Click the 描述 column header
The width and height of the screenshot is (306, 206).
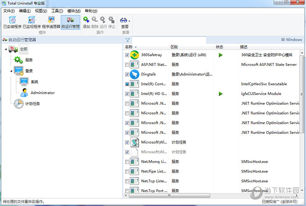coord(244,47)
